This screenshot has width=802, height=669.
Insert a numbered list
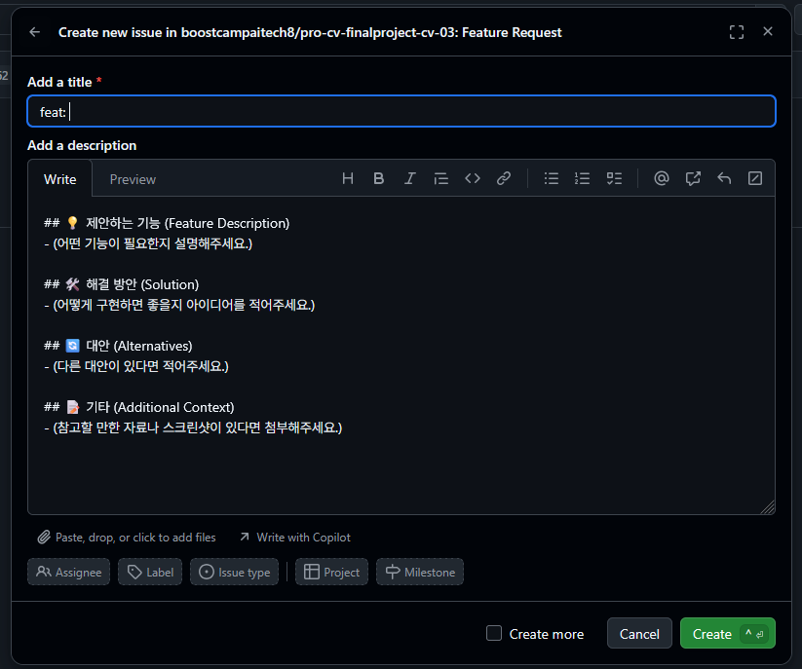582,178
